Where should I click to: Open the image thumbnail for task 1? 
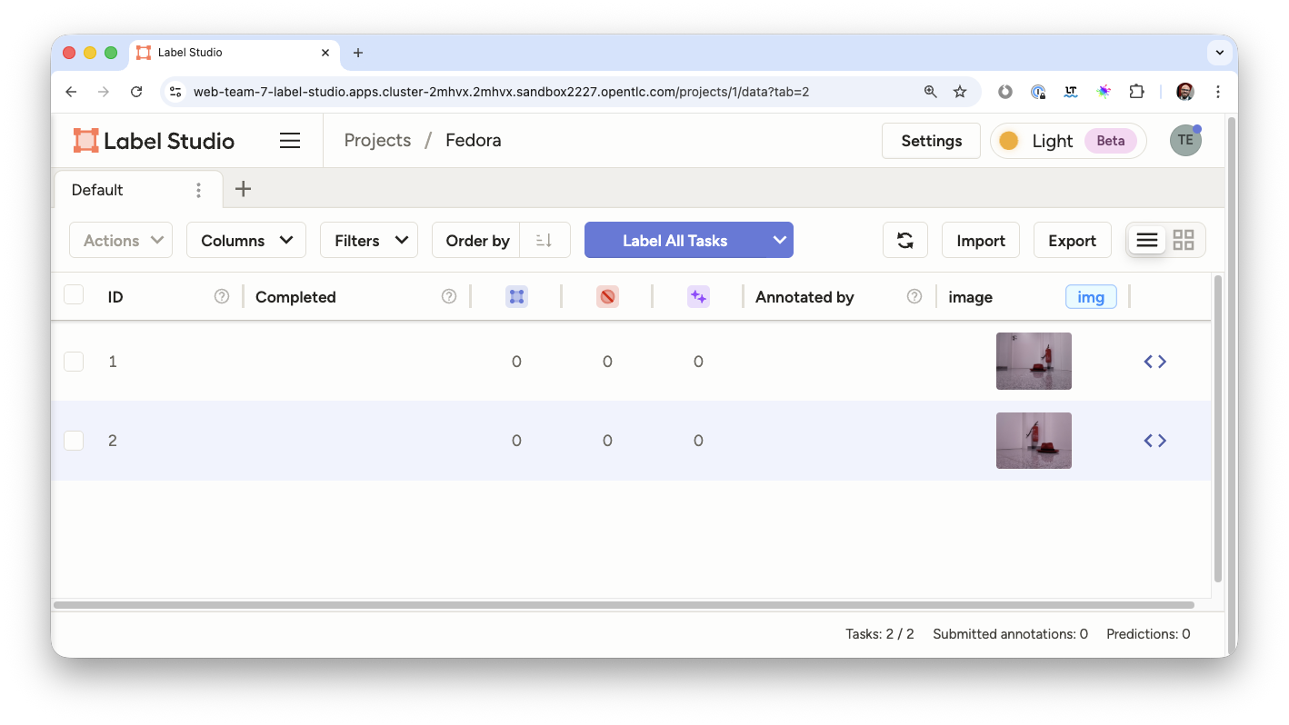(x=1034, y=362)
